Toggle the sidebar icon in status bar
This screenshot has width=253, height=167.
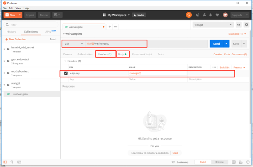coord(5,162)
